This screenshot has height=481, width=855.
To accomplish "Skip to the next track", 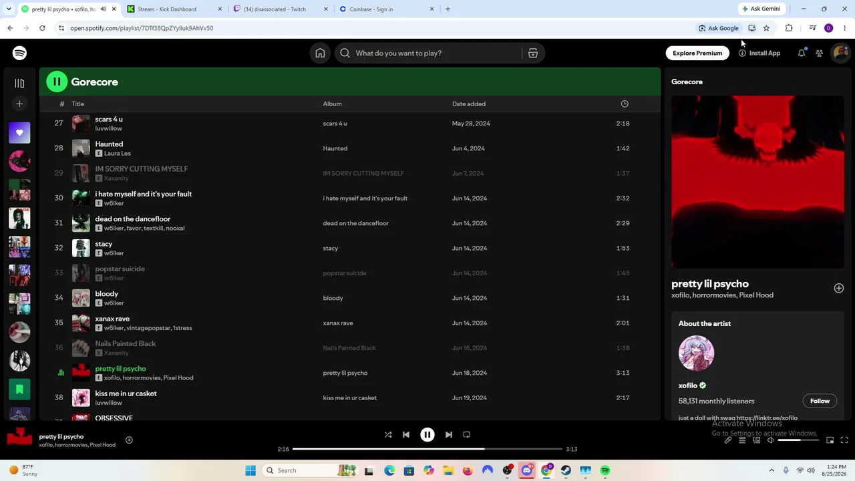I will pos(449,435).
